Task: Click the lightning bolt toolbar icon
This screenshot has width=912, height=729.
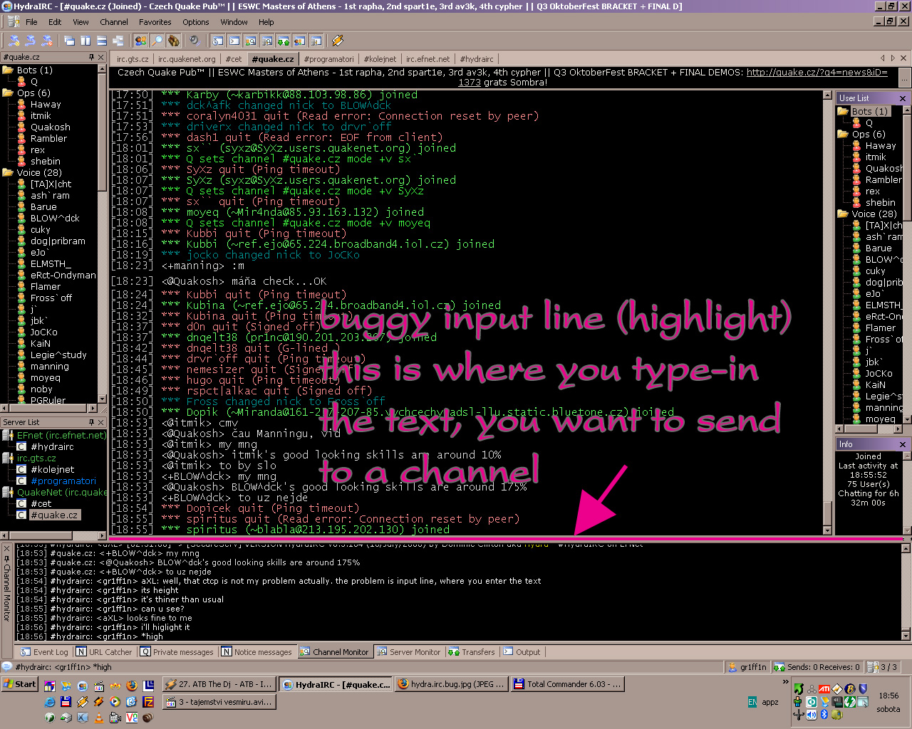Action: click(x=338, y=41)
